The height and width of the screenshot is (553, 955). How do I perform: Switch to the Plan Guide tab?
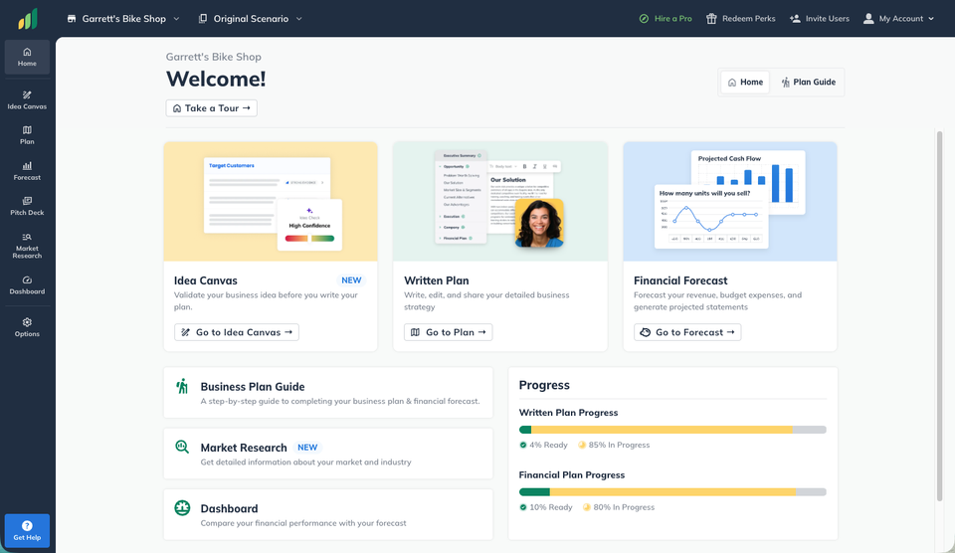tap(808, 83)
